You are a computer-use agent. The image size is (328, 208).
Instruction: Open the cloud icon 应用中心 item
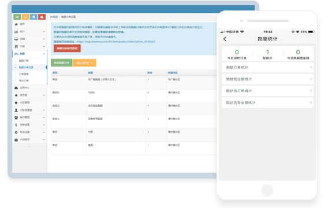[x=29, y=88]
